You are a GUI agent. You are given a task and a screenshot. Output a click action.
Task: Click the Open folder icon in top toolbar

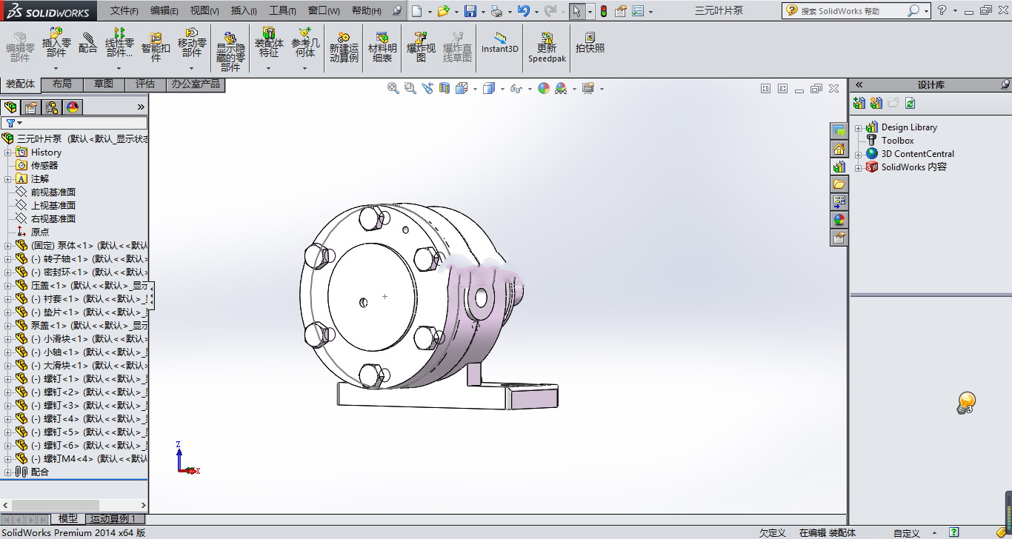(x=443, y=11)
